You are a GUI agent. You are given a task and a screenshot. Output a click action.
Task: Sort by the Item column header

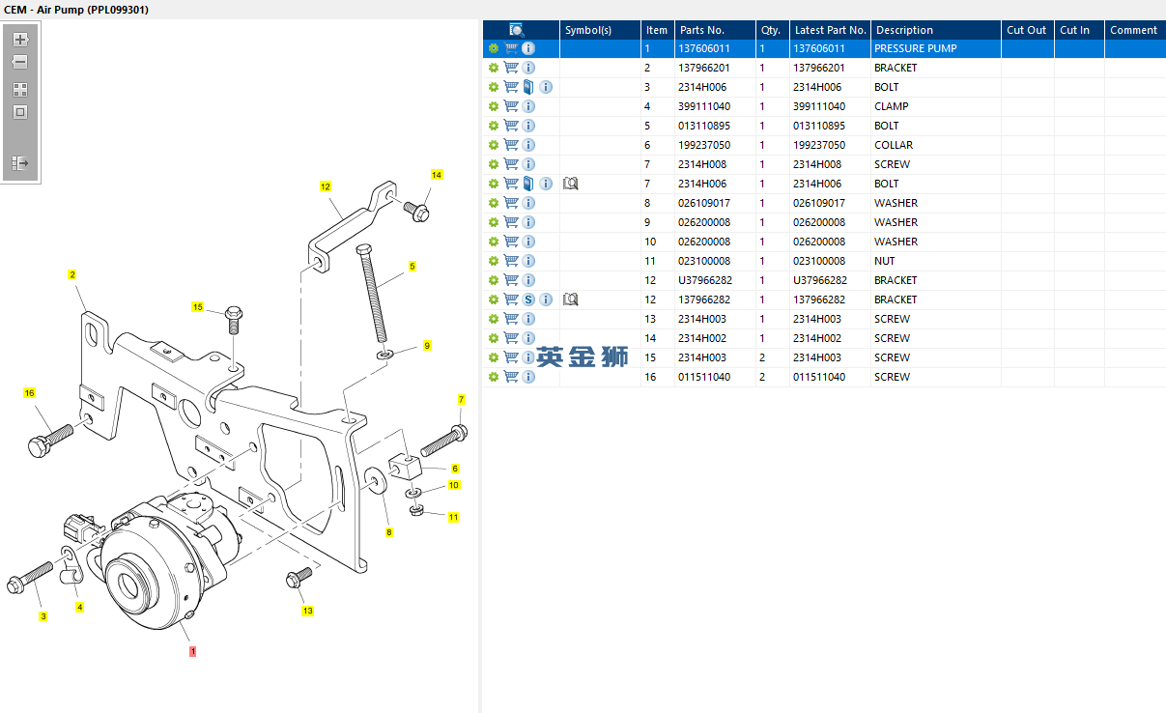657,30
